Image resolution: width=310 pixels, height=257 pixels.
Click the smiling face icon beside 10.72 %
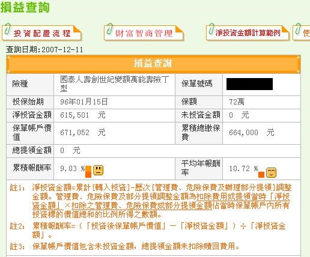pos(271,172)
